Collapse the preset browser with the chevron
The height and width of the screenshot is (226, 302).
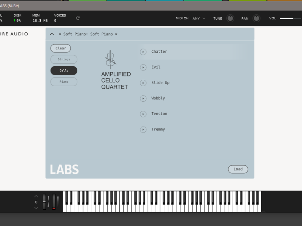click(x=52, y=34)
